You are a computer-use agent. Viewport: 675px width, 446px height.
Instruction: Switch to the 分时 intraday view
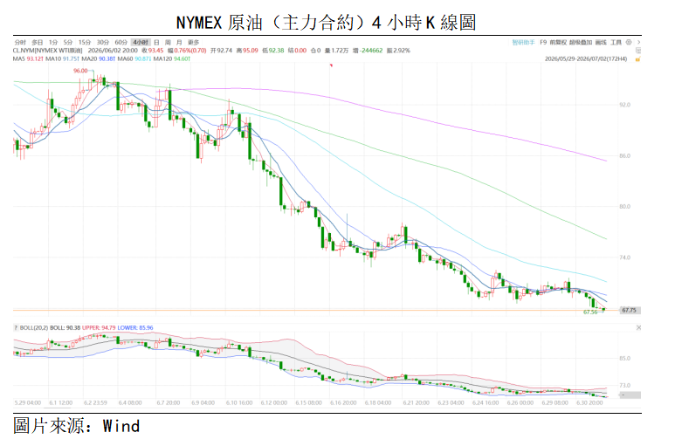20,42
